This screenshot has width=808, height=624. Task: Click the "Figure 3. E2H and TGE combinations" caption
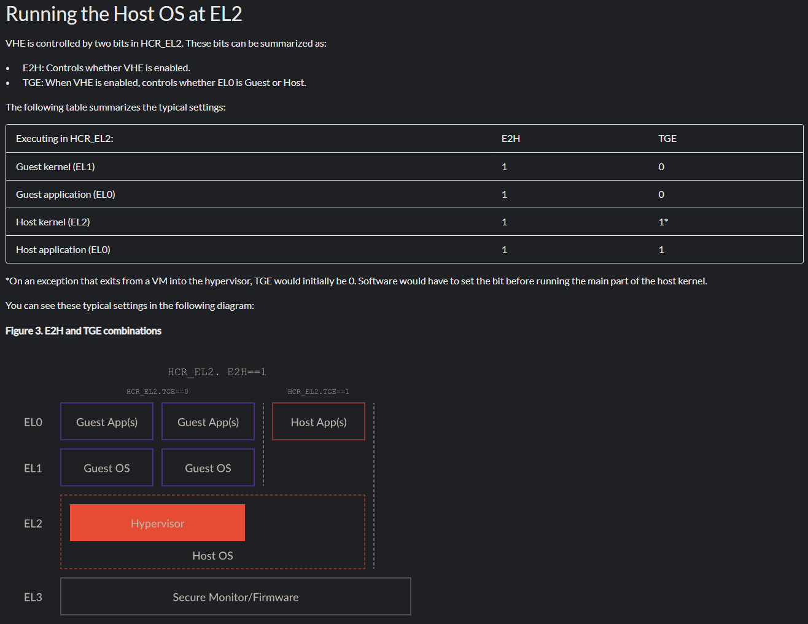point(84,331)
